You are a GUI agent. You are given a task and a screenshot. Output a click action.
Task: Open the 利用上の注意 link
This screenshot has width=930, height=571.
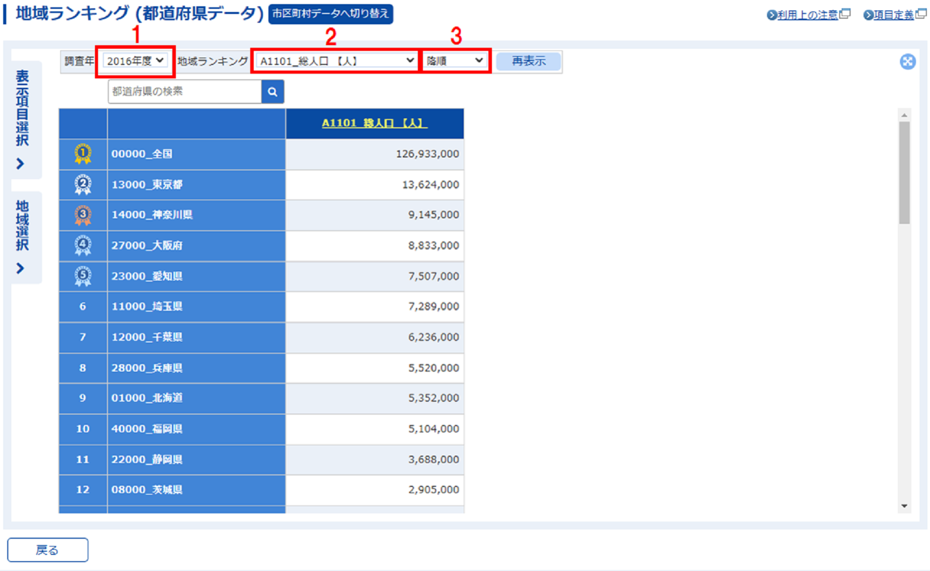808,15
